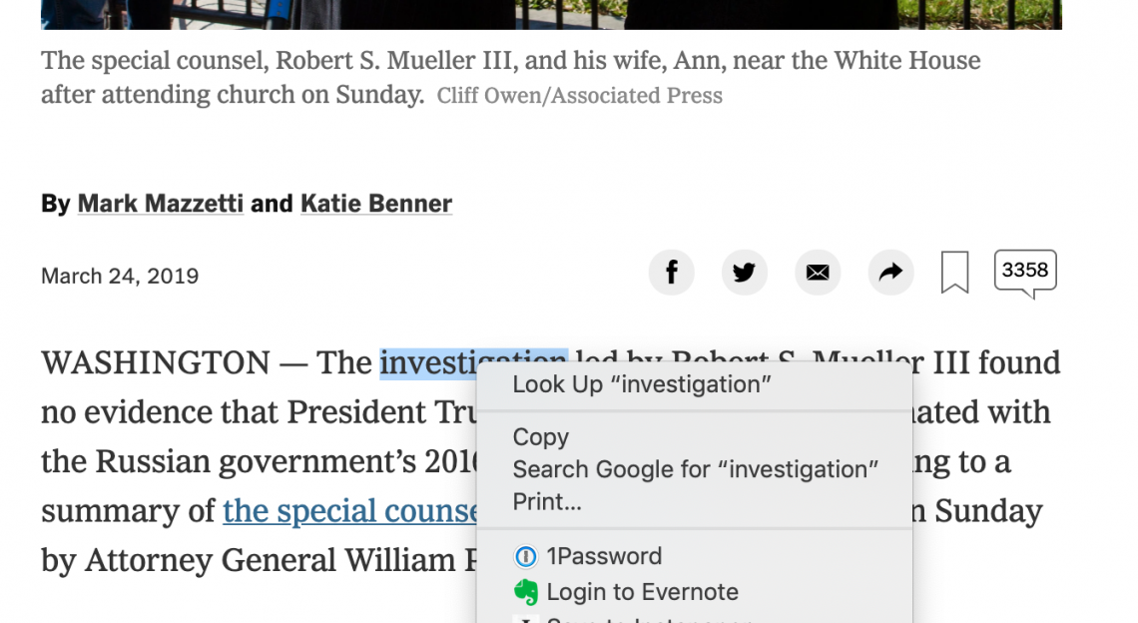Click the March 24, 2019 date
1138x623 pixels.
120,276
